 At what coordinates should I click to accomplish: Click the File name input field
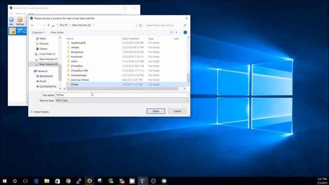pyautogui.click(x=122, y=95)
